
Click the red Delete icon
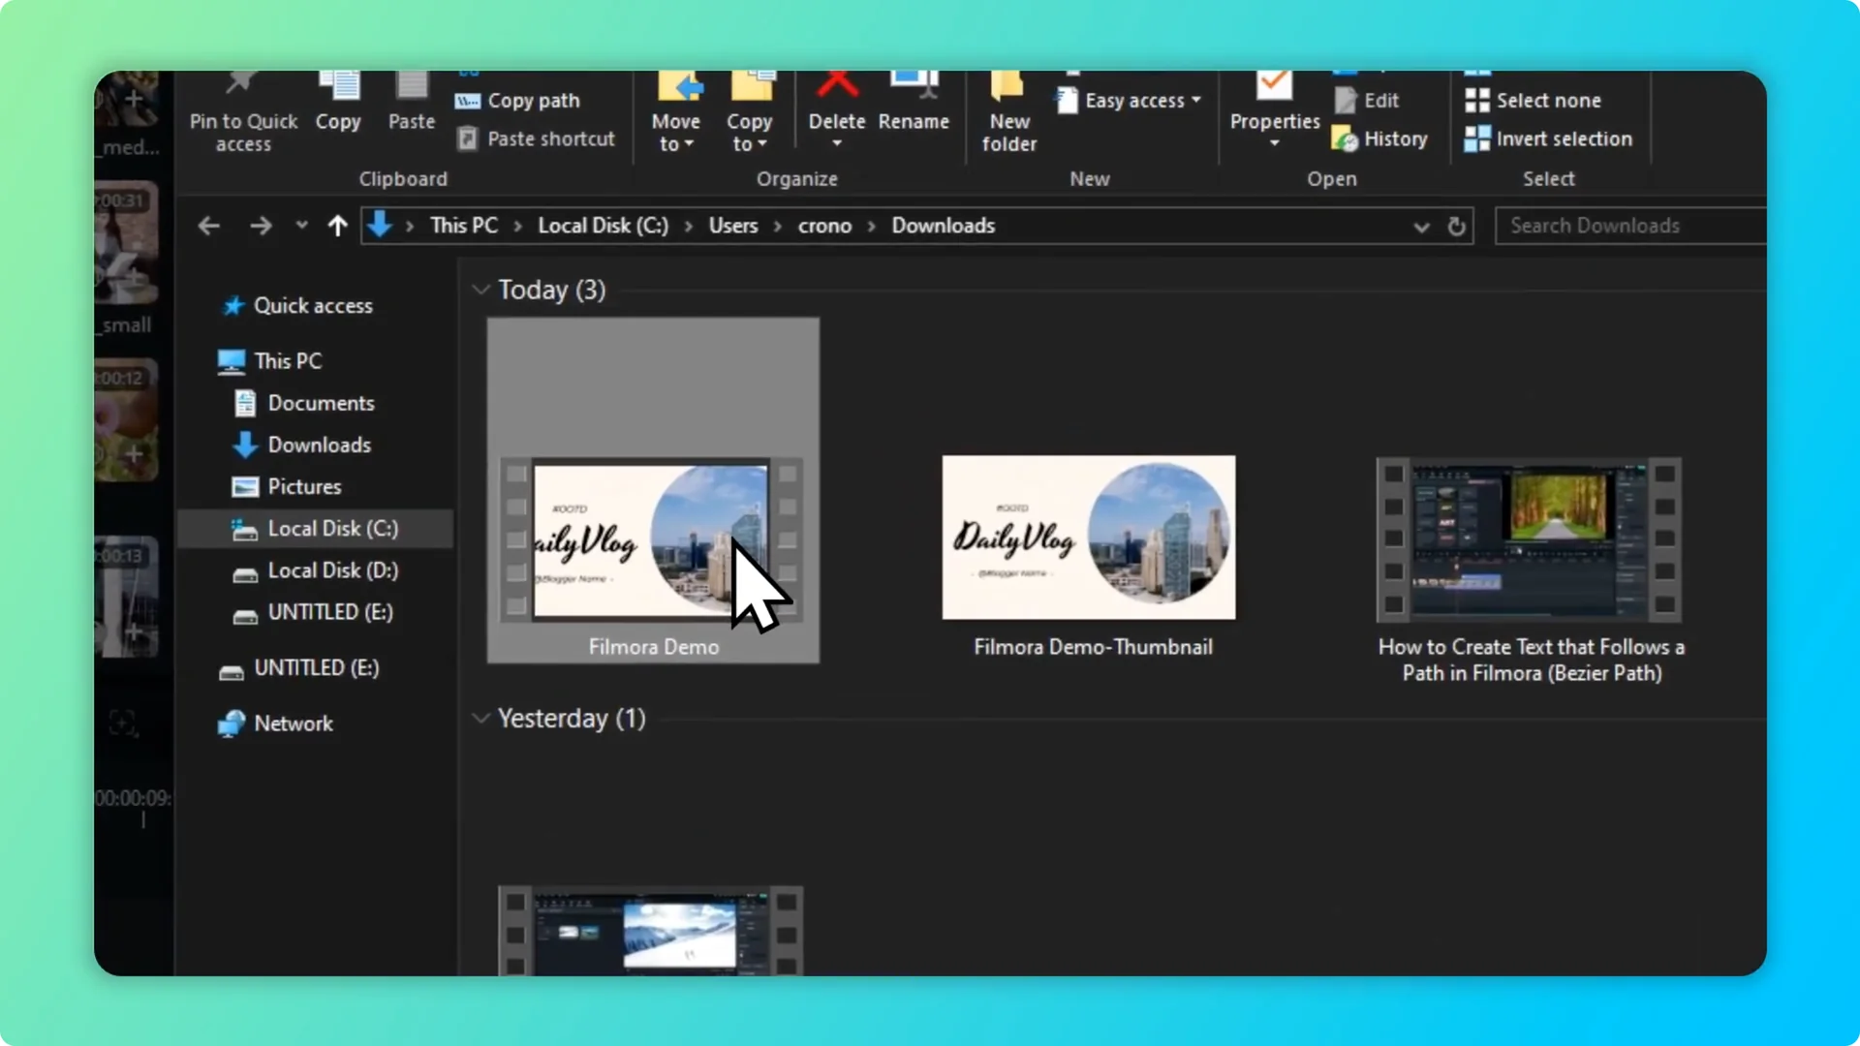click(837, 84)
